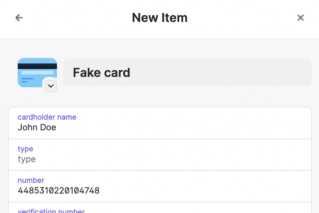Focus the Fake card title field
The image size is (319, 213).
click(x=187, y=73)
